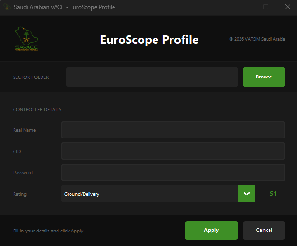Image resolution: width=297 pixels, height=246 pixels.
Task: Click the © 2026 VATSIM Saudi Arabia text
Action: tap(257, 39)
